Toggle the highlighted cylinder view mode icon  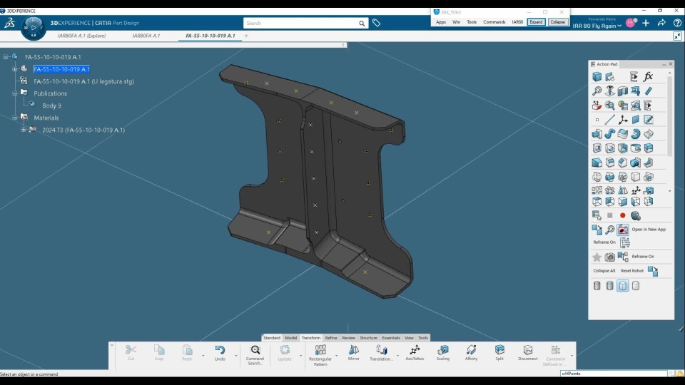coord(623,285)
